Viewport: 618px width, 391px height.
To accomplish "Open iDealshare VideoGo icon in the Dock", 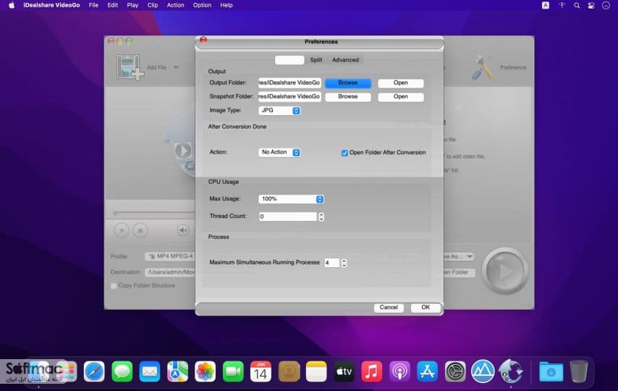I will 511,371.
